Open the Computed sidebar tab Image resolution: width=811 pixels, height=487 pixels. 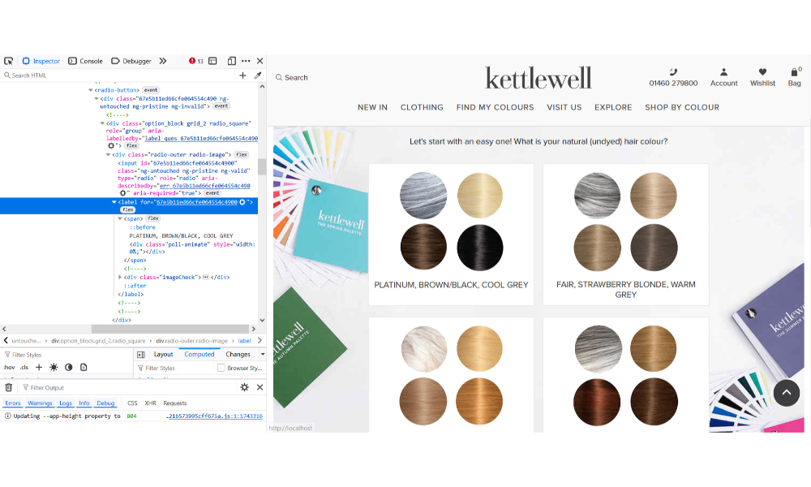click(x=200, y=355)
